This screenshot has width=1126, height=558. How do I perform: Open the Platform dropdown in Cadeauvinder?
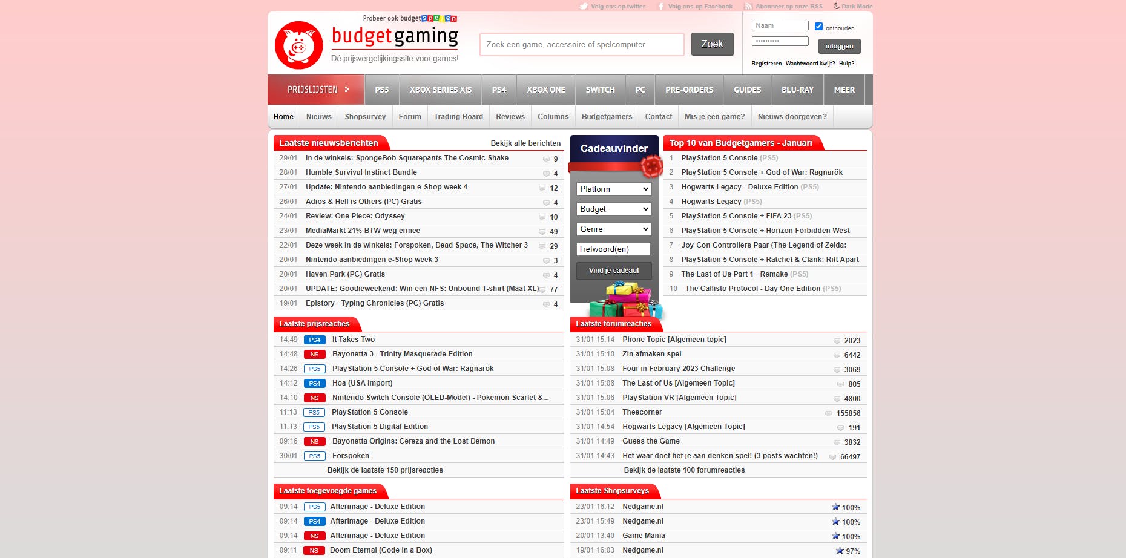(614, 189)
